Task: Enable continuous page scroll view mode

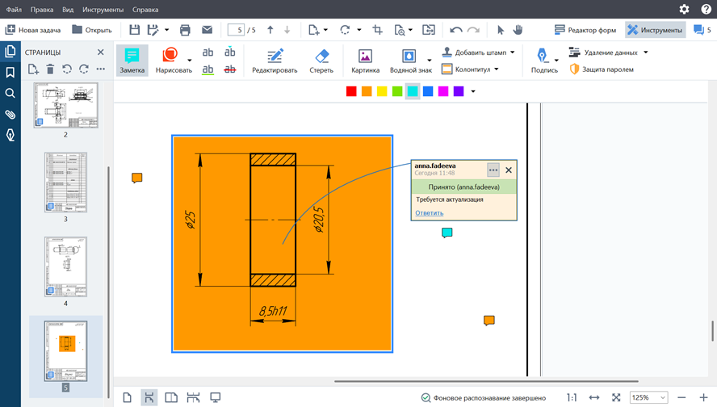Action: [149, 397]
